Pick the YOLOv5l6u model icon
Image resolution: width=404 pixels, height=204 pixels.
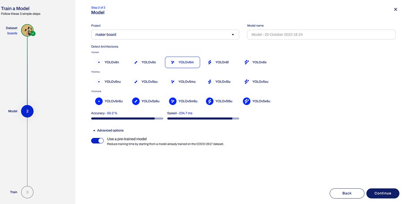210,102
